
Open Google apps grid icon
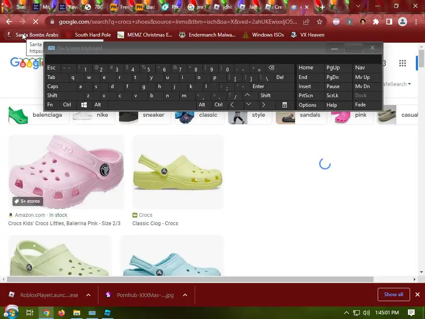(x=403, y=63)
